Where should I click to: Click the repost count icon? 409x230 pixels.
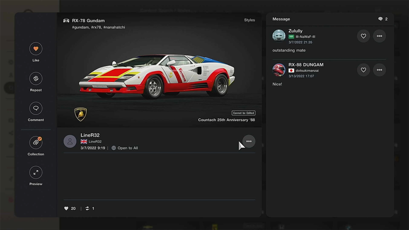87,208
